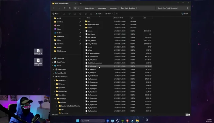Click the Copy toolbar icon
This screenshot has width=214, height=123.
(69, 14)
